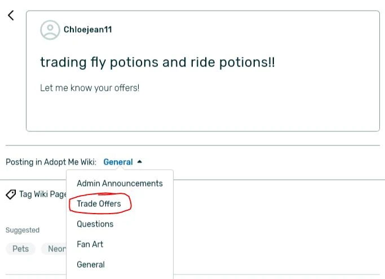Click the 'Posting in Adopt Me Wiki:' label
The width and height of the screenshot is (385, 279).
(x=51, y=162)
